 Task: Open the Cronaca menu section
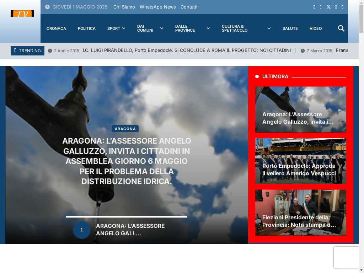(56, 28)
